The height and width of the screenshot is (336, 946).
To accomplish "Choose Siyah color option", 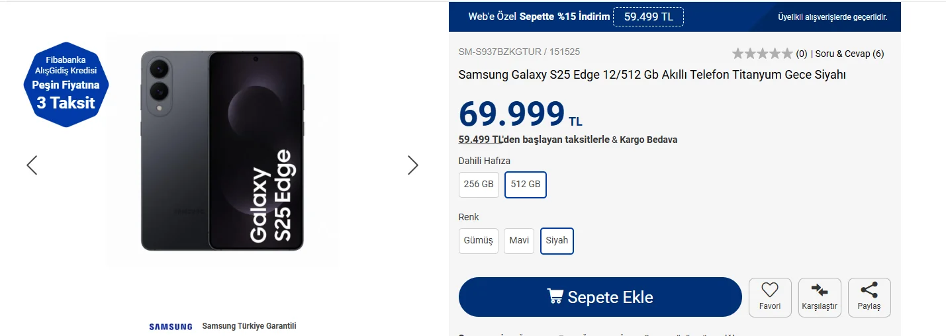I will (557, 241).
